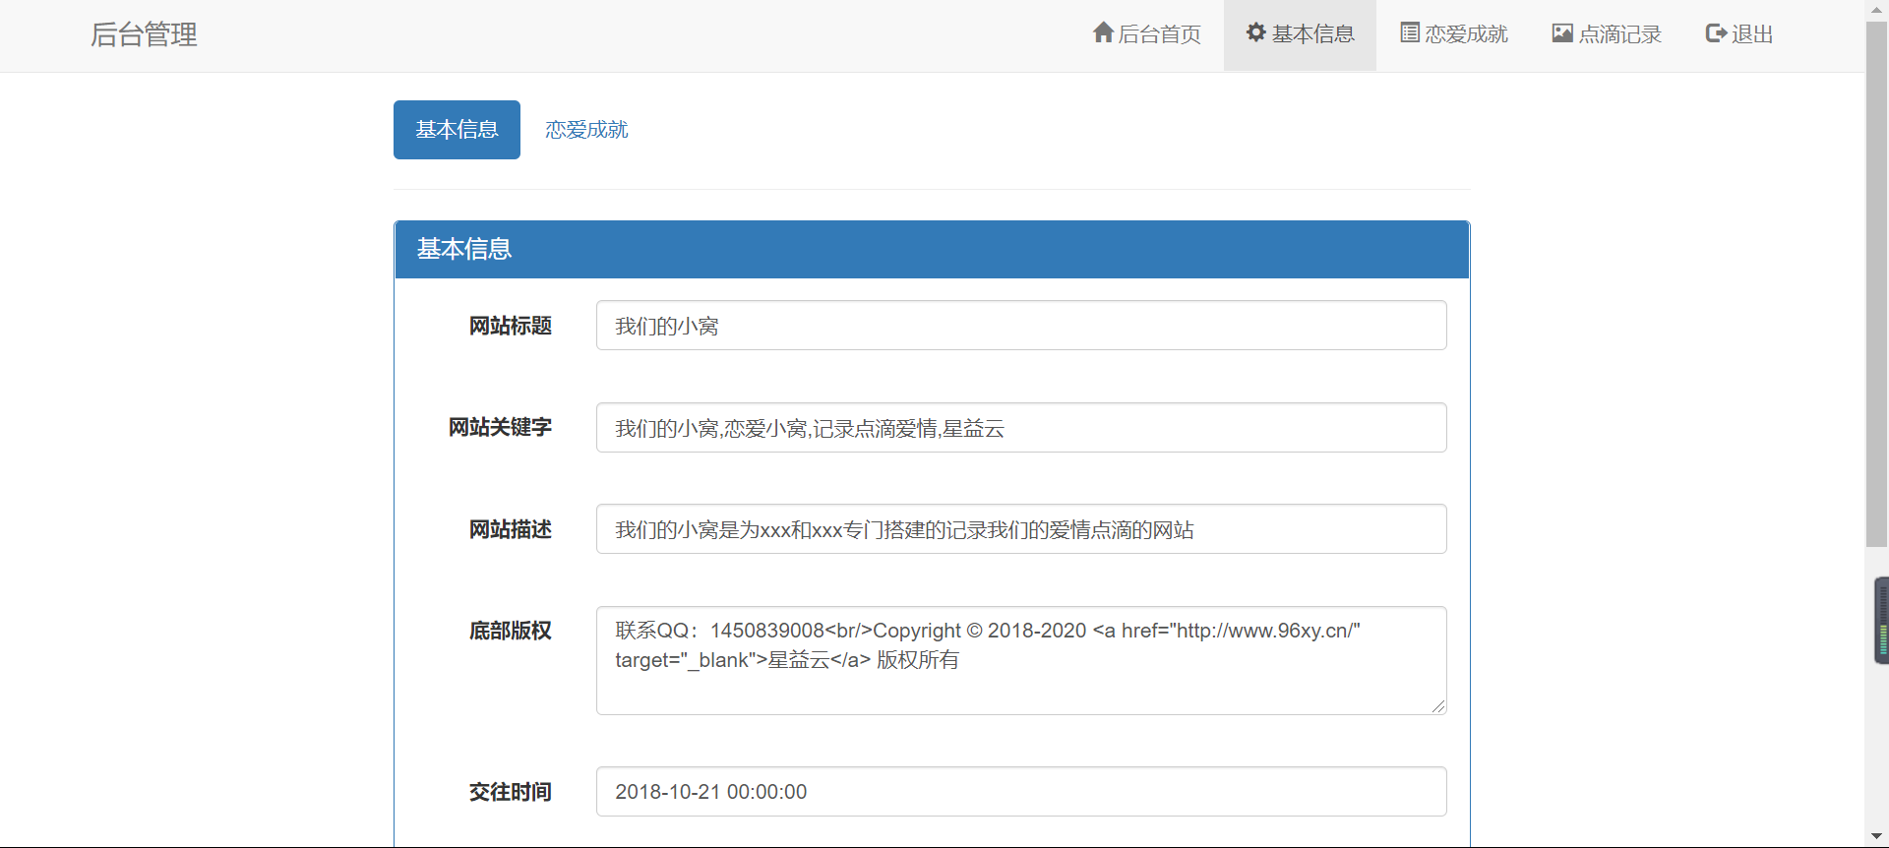Select the blue 基本信息 pill tab
Image resolution: width=1889 pixels, height=848 pixels.
pyautogui.click(x=457, y=130)
